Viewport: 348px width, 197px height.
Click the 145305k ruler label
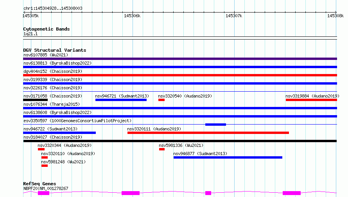point(30,16)
